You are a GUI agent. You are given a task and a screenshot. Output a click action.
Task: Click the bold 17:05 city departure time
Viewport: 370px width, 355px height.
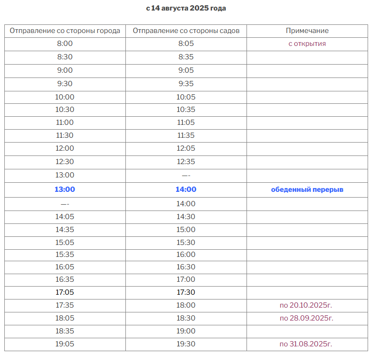pos(65,292)
